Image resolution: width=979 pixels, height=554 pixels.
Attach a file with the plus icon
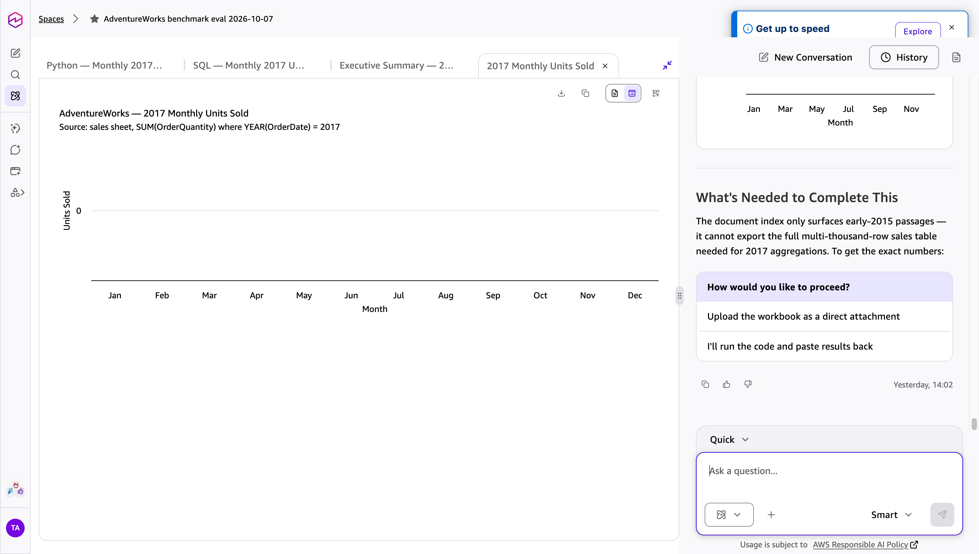(x=771, y=515)
